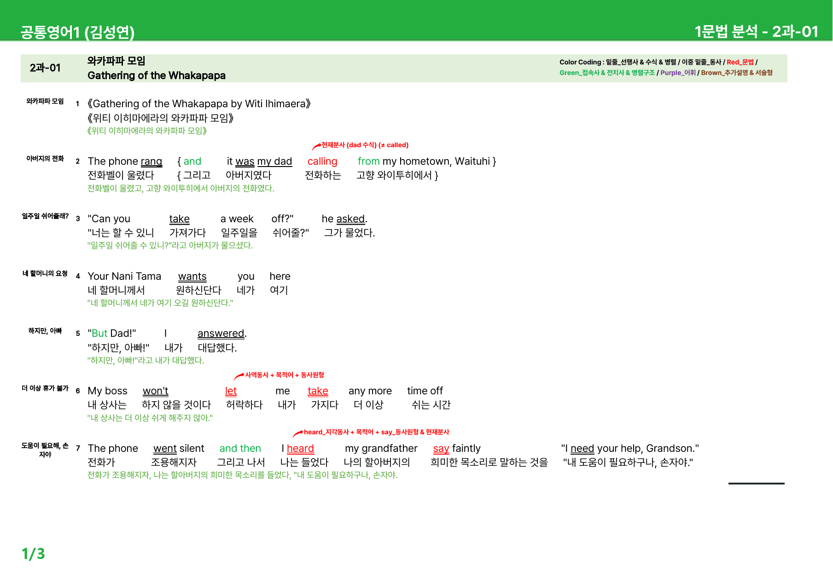The width and height of the screenshot is (833, 588).
Task: Click the phrase my grandfather
Action: 381,449
